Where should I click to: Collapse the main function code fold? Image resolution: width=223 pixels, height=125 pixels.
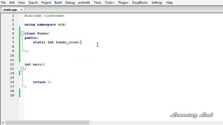click(x=22, y=69)
